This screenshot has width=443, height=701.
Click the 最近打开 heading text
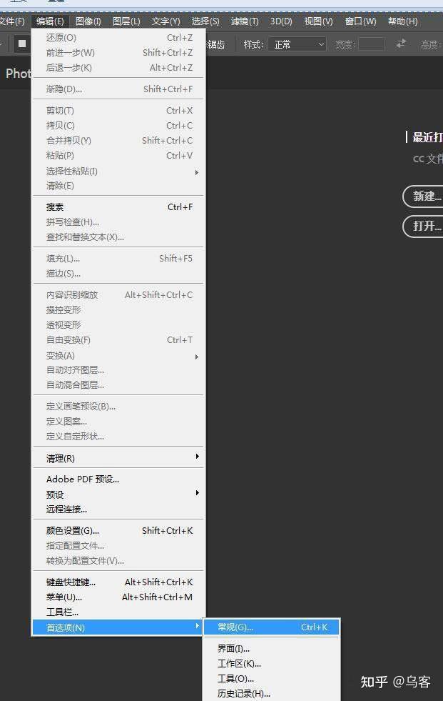(x=427, y=137)
